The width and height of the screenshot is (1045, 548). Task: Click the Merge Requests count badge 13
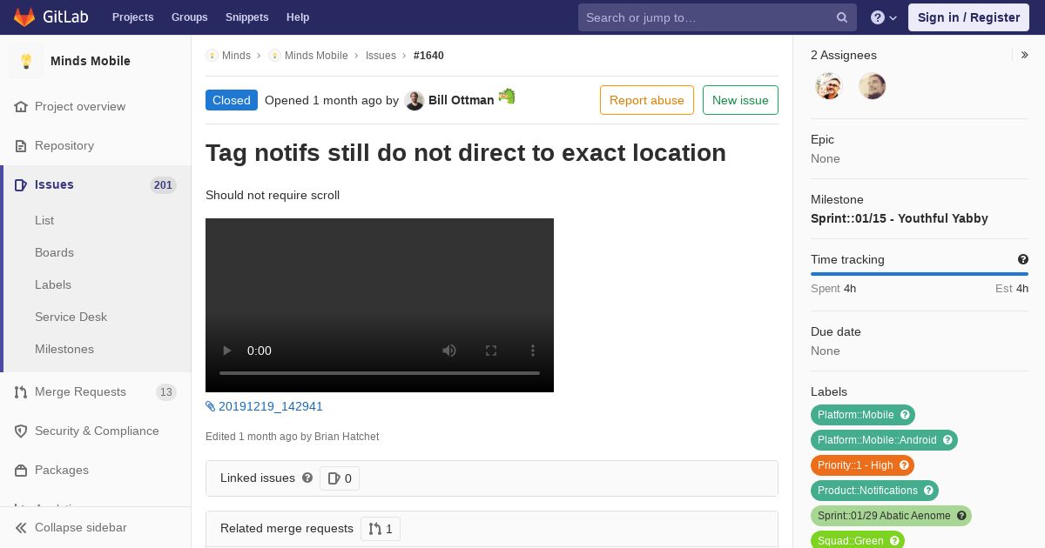coord(165,392)
